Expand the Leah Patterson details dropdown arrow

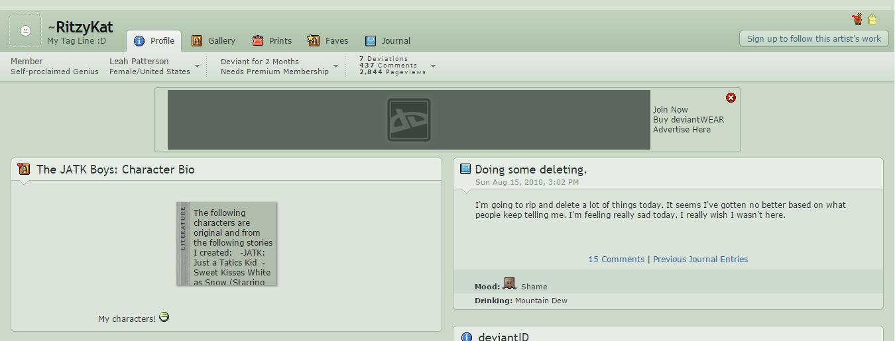pos(198,66)
